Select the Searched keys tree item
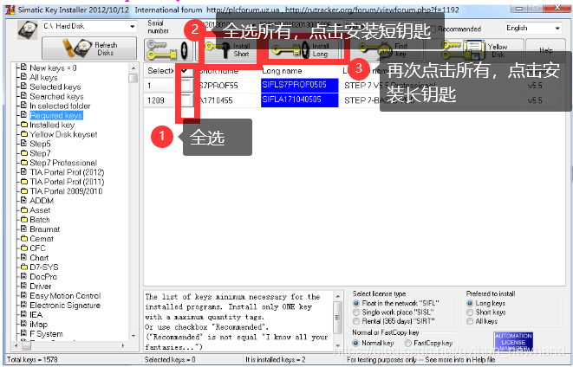The height and width of the screenshot is (367, 573). click(56, 96)
